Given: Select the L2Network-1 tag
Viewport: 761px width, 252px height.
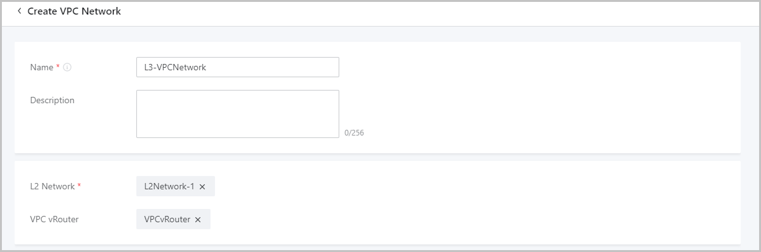Looking at the screenshot, I should pos(169,186).
